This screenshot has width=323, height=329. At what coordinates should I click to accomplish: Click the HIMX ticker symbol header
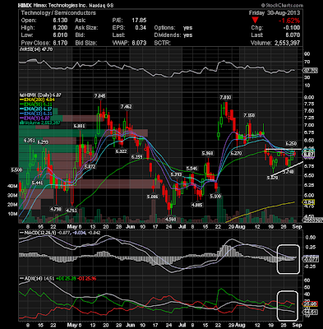click(24, 5)
